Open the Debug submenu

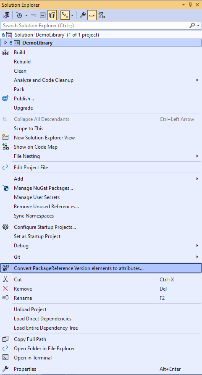(x=101, y=246)
